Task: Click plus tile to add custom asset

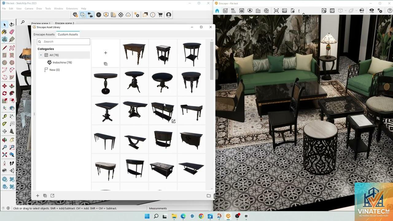Action: click(105, 53)
